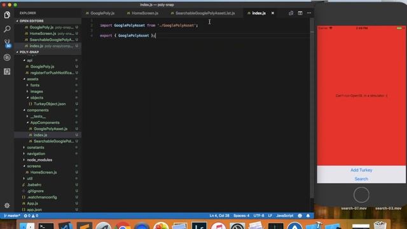Collapse the components folder
Image resolution: width=407 pixels, height=229 pixels.
[x=38, y=110]
